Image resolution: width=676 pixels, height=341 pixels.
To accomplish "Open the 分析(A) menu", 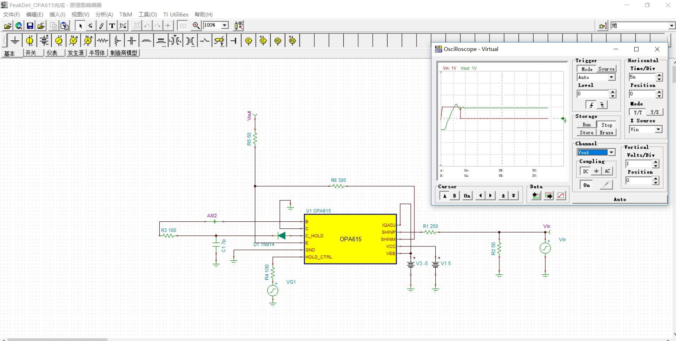I will point(104,15).
